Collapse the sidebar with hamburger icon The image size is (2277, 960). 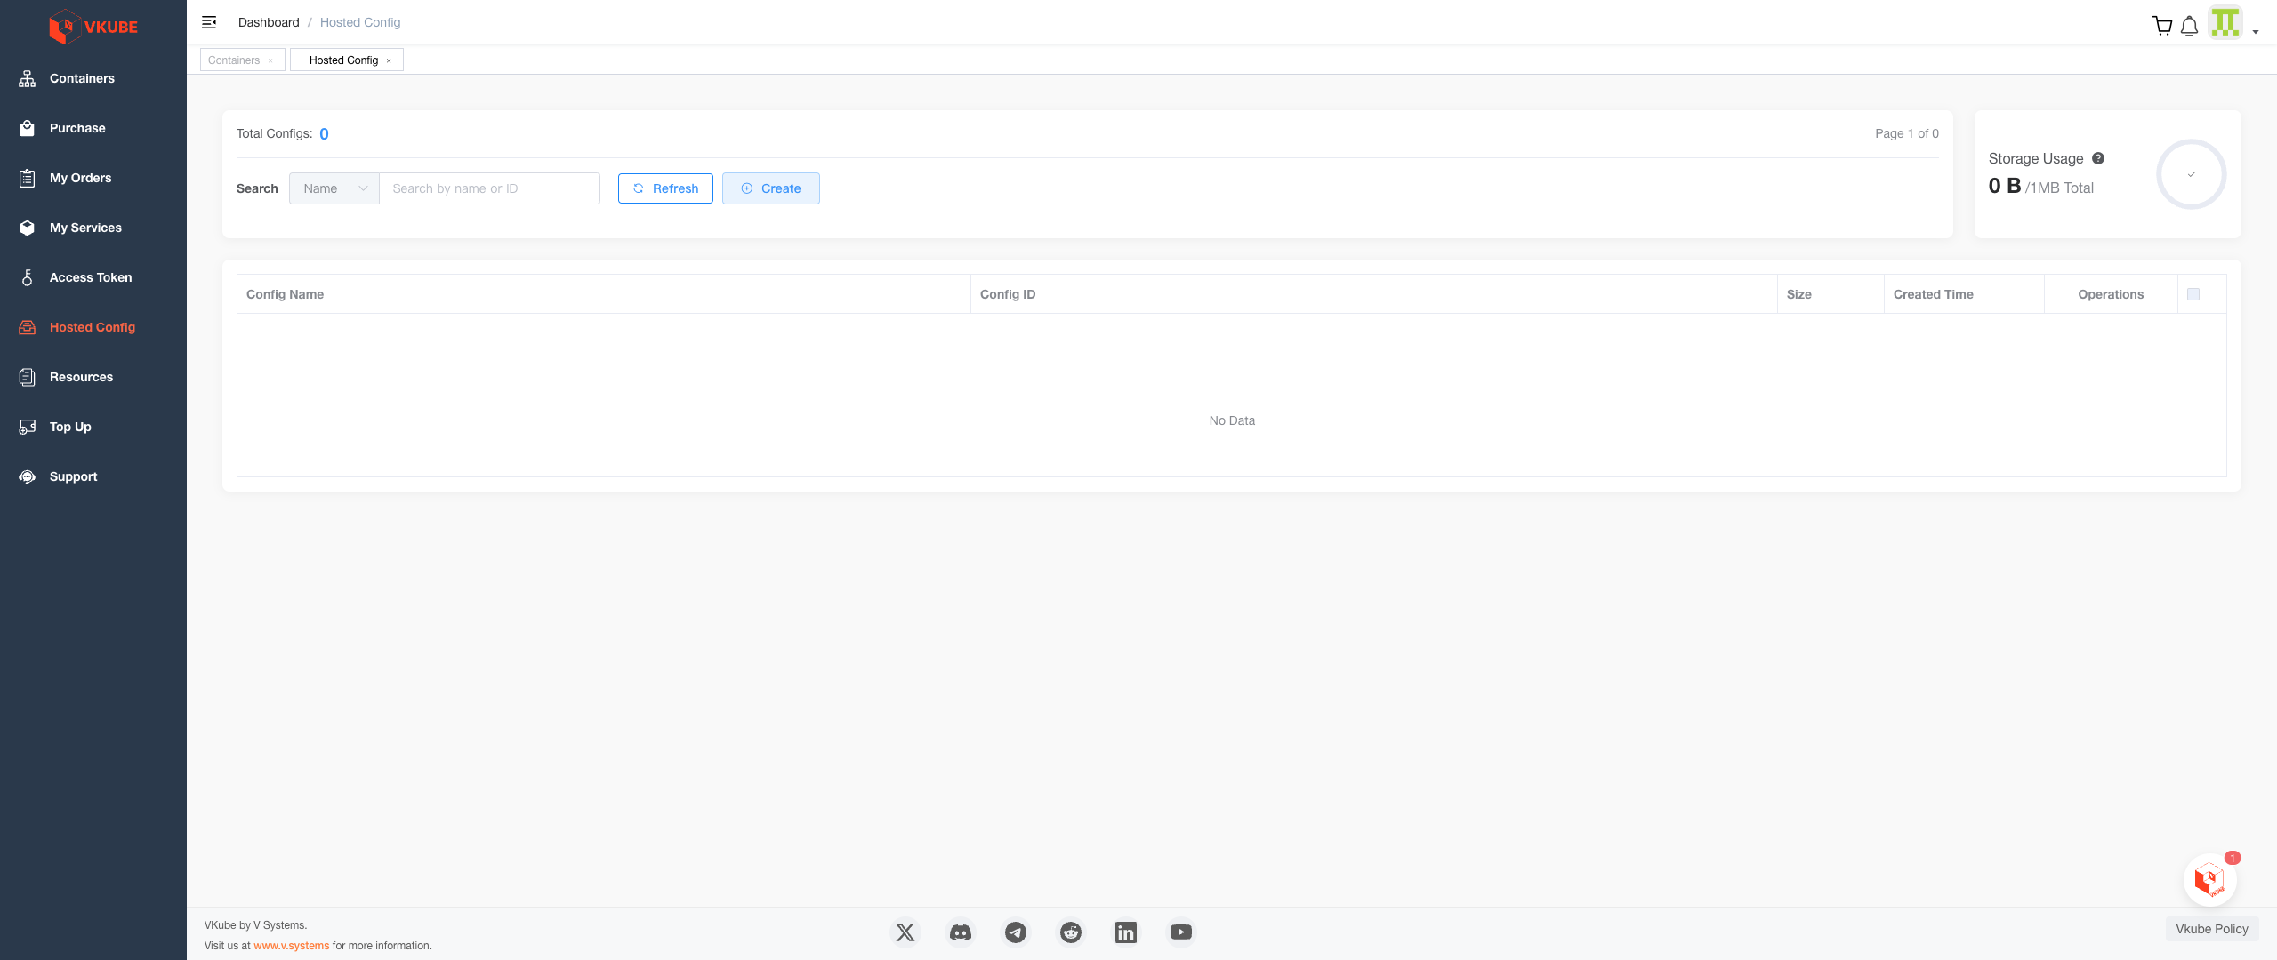coord(209,22)
